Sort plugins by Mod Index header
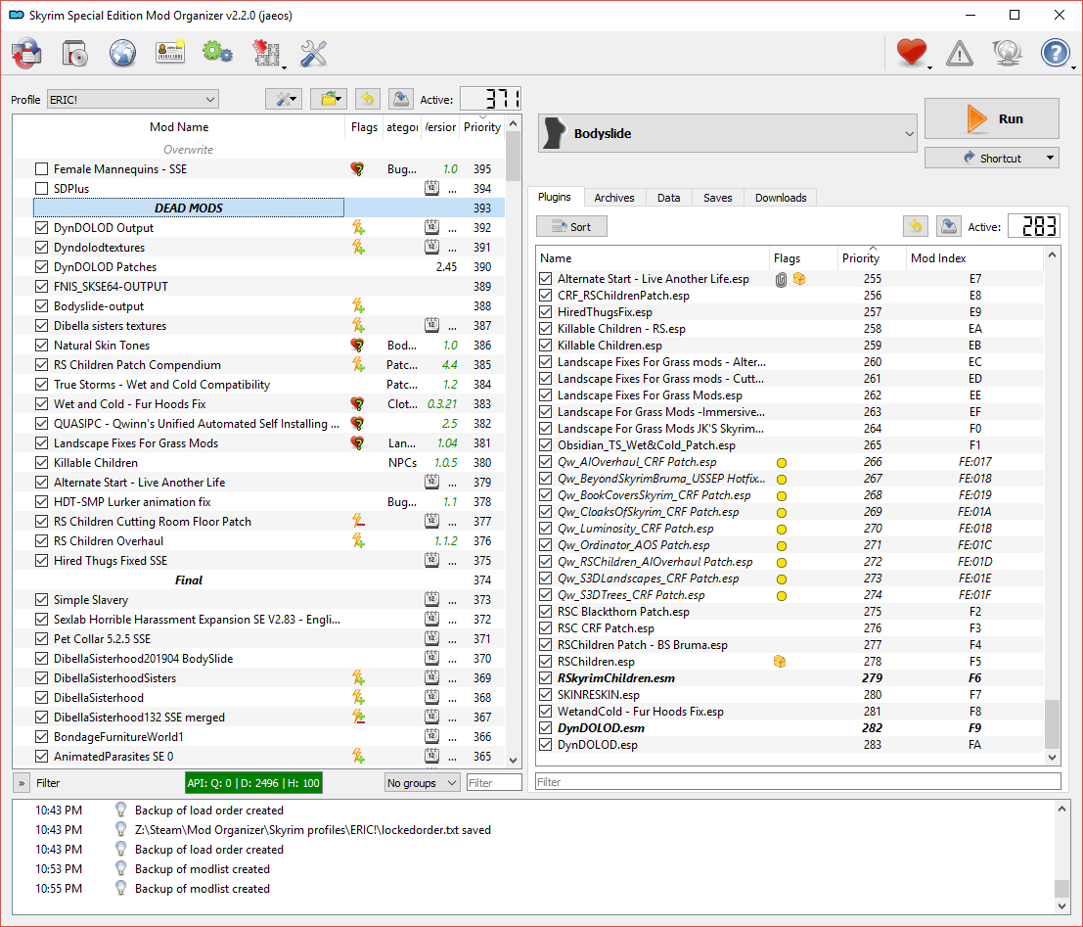The height and width of the screenshot is (927, 1083). 973,257
